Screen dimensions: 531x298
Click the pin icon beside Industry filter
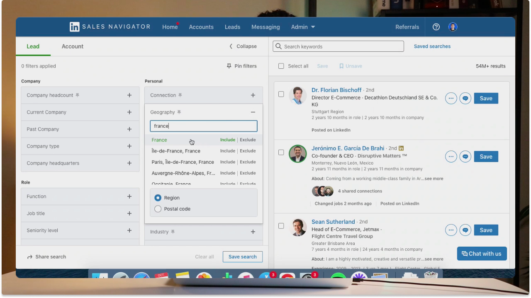[x=173, y=232]
